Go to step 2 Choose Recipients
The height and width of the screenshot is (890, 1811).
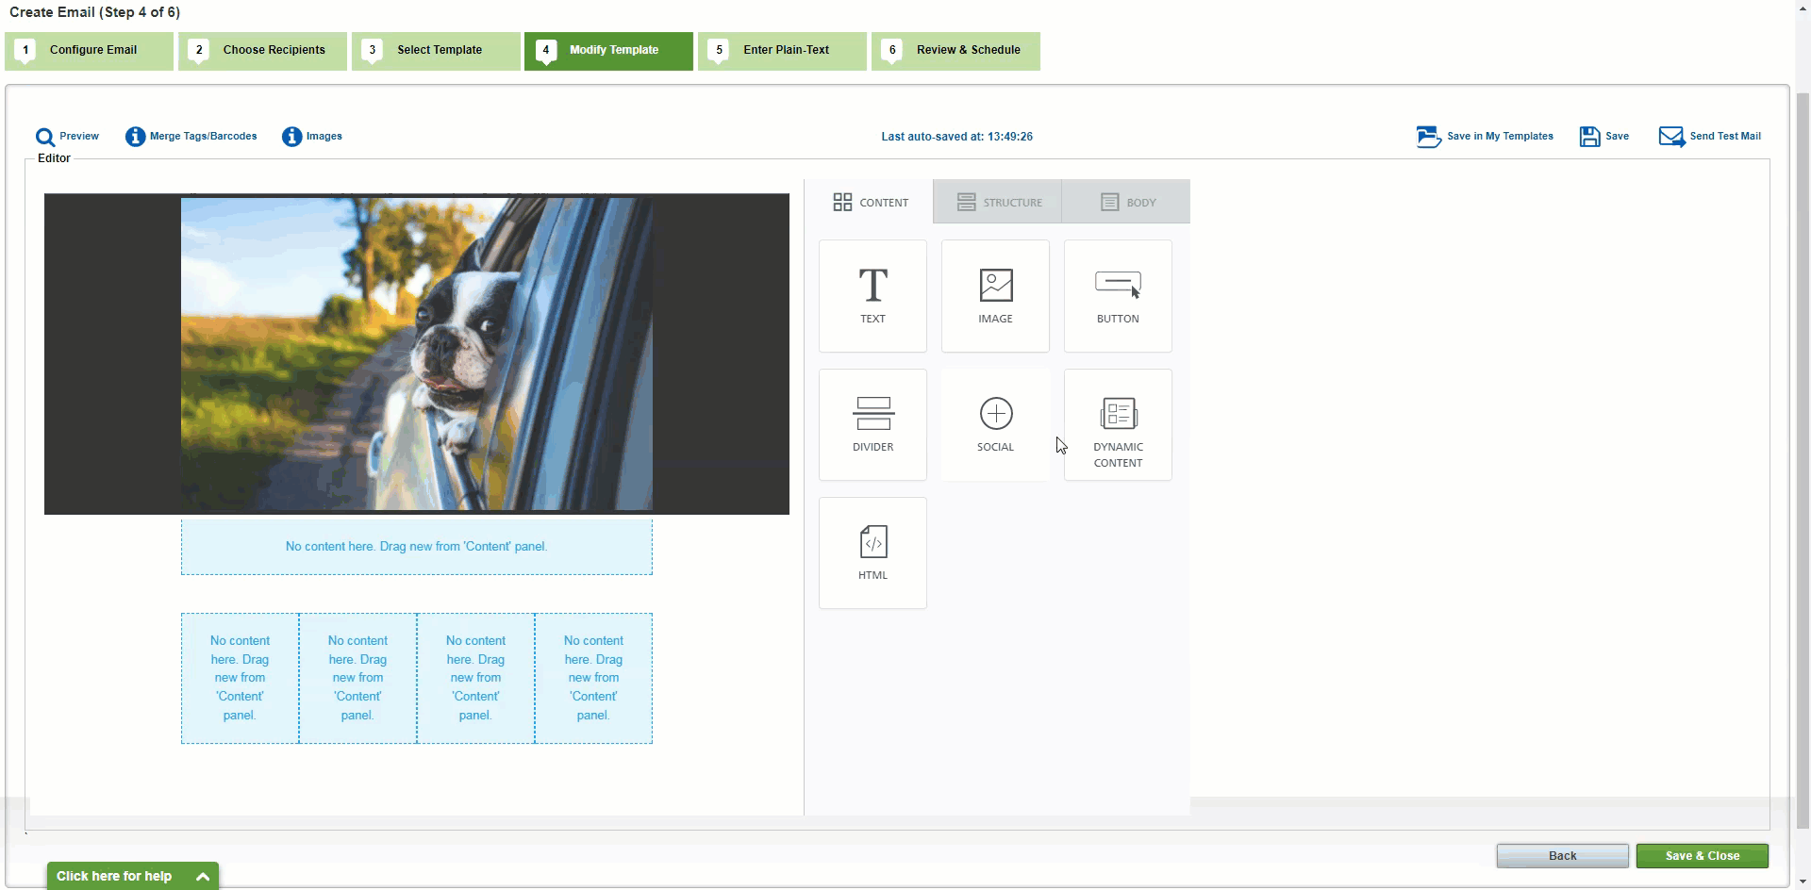click(x=262, y=51)
